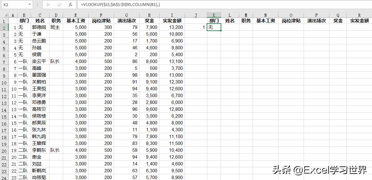Open Insert Function via the fx icon
Screen dimensions: 372x180
point(71,5)
